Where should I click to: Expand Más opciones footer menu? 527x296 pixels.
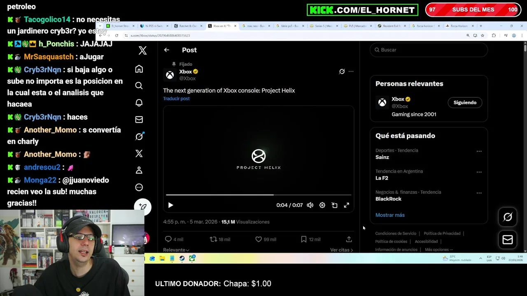(439, 250)
